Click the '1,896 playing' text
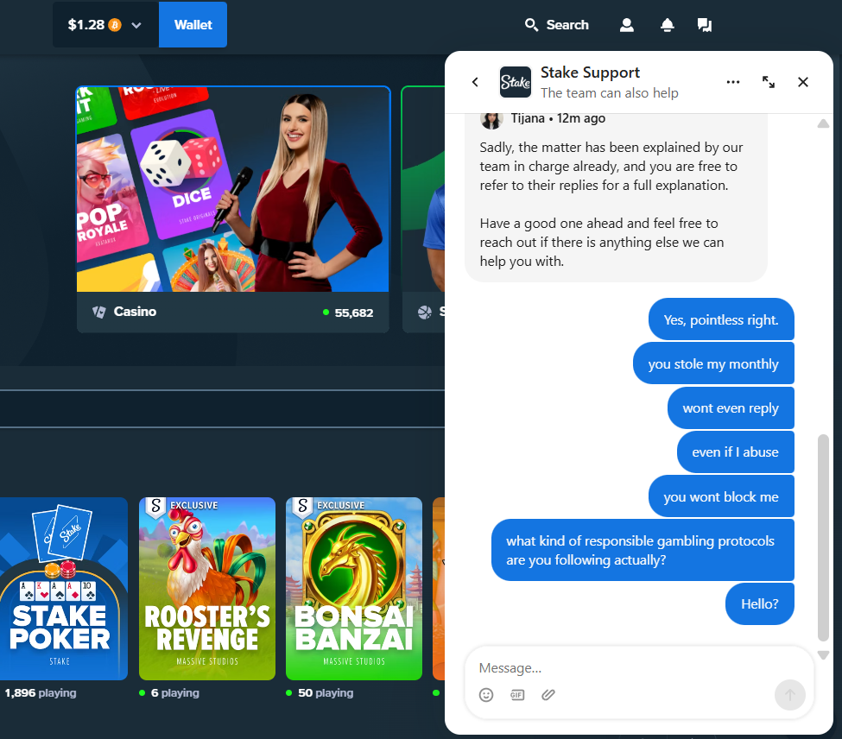 [41, 693]
